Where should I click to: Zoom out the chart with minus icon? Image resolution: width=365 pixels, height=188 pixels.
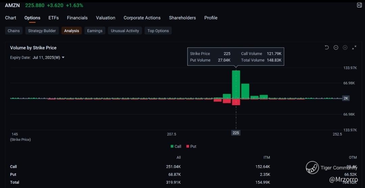(x=336, y=48)
